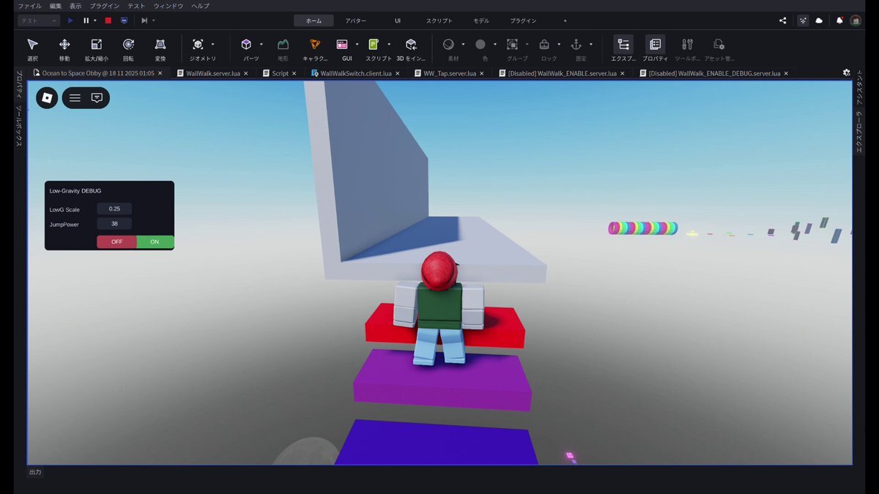Turn low-gravity ON with green button
Viewport: 879px width, 494px height.
pos(155,242)
